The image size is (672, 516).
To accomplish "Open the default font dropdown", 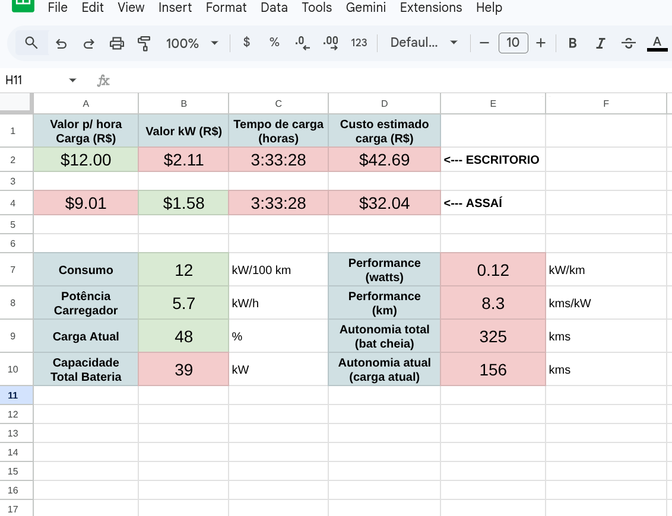I will tap(423, 43).
